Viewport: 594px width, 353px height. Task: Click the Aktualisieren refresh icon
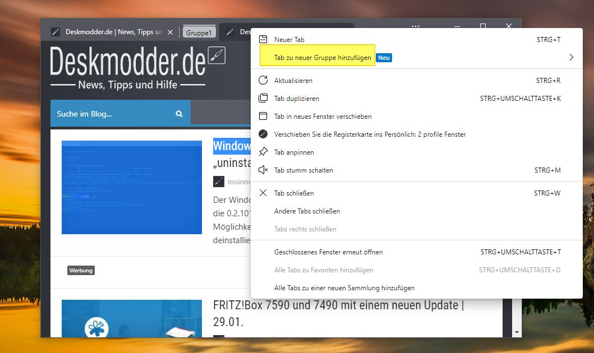pos(263,80)
